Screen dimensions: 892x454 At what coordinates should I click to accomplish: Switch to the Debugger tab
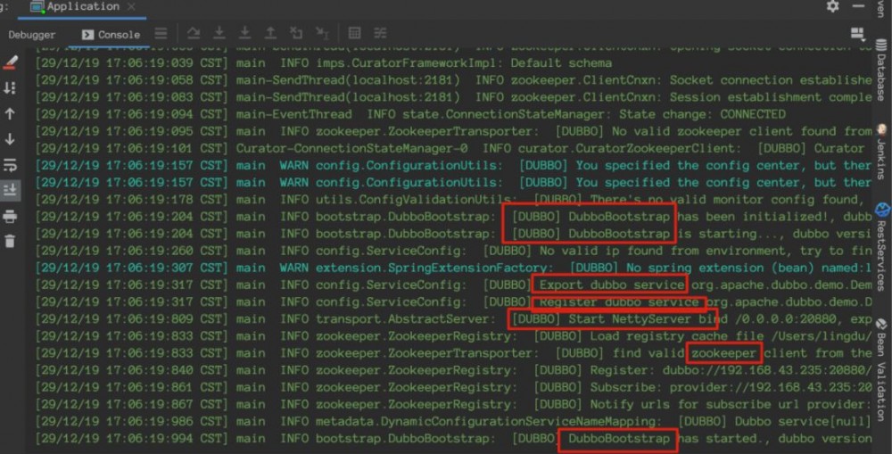point(32,35)
